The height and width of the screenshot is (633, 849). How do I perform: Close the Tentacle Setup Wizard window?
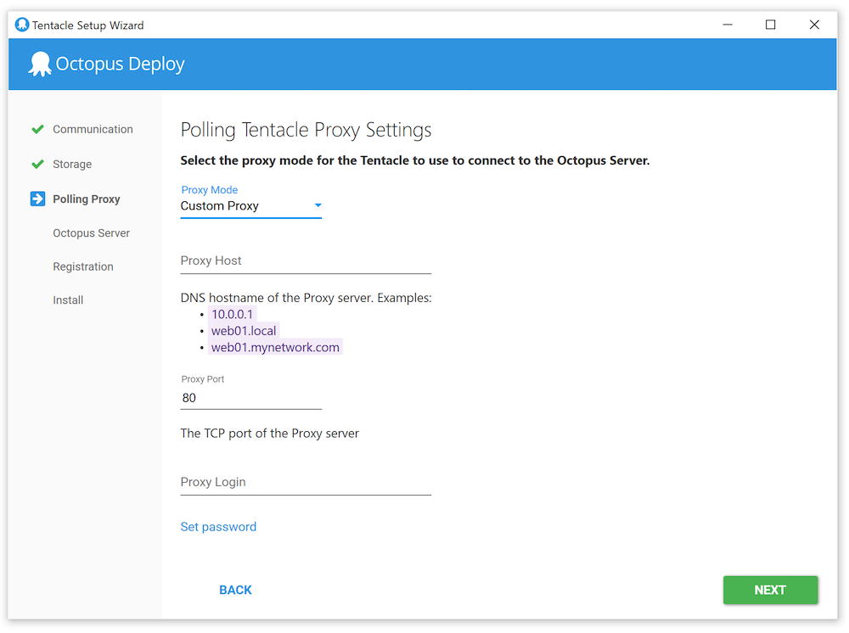[x=814, y=25]
